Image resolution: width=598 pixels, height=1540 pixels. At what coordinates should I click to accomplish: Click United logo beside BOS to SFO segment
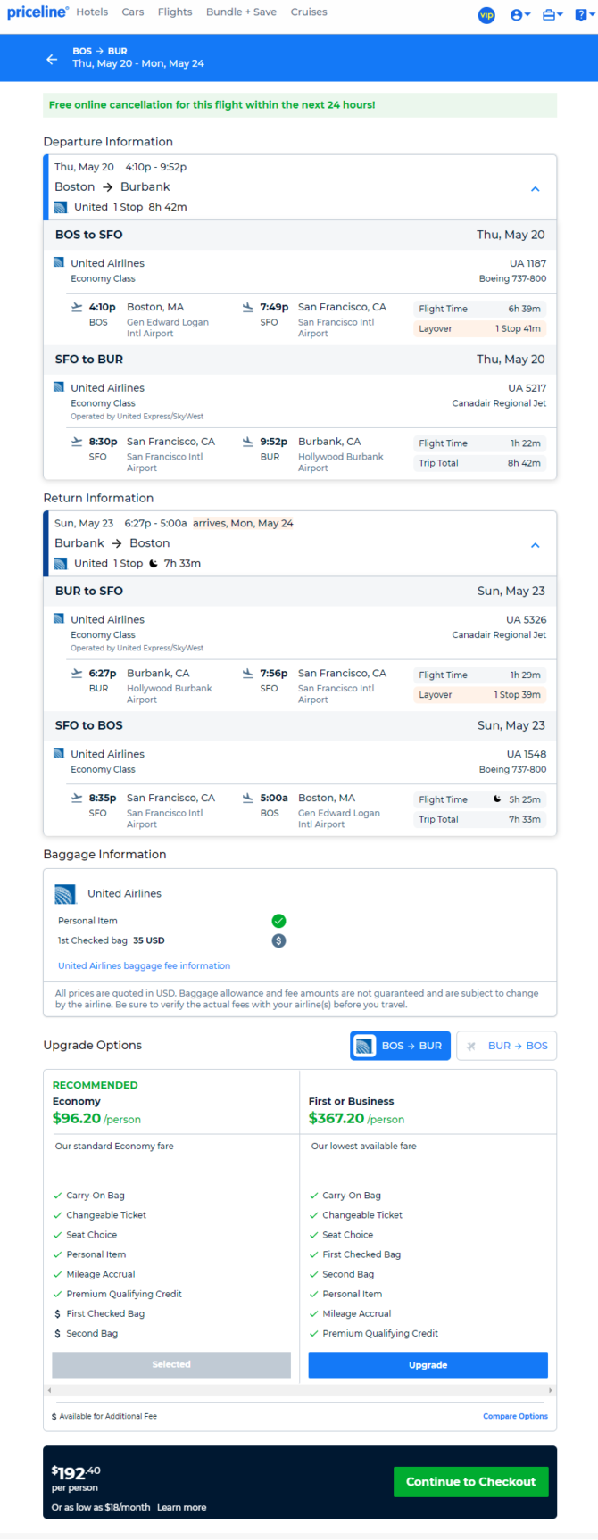tap(59, 263)
